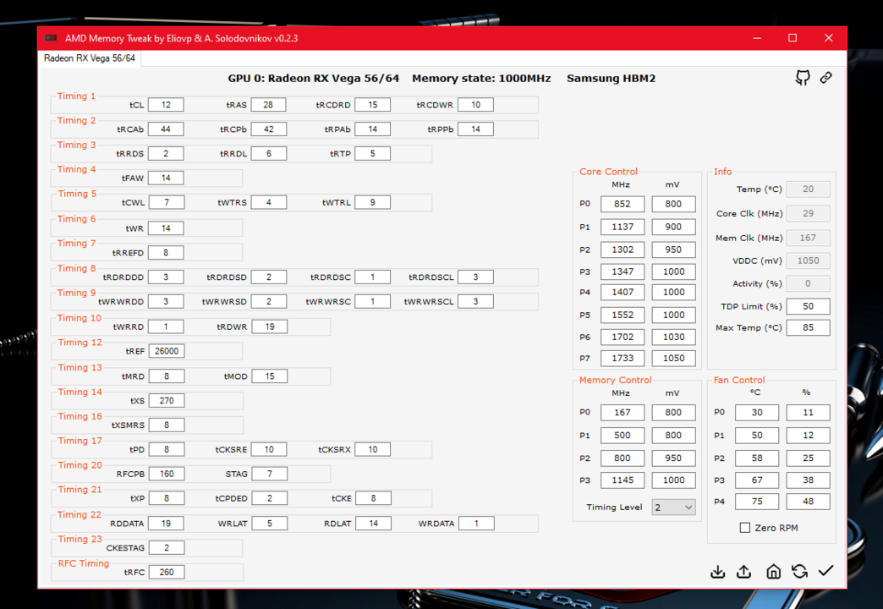Focus the tWRWRDD value box
Image resolution: width=883 pixels, height=609 pixels.
pos(166,301)
